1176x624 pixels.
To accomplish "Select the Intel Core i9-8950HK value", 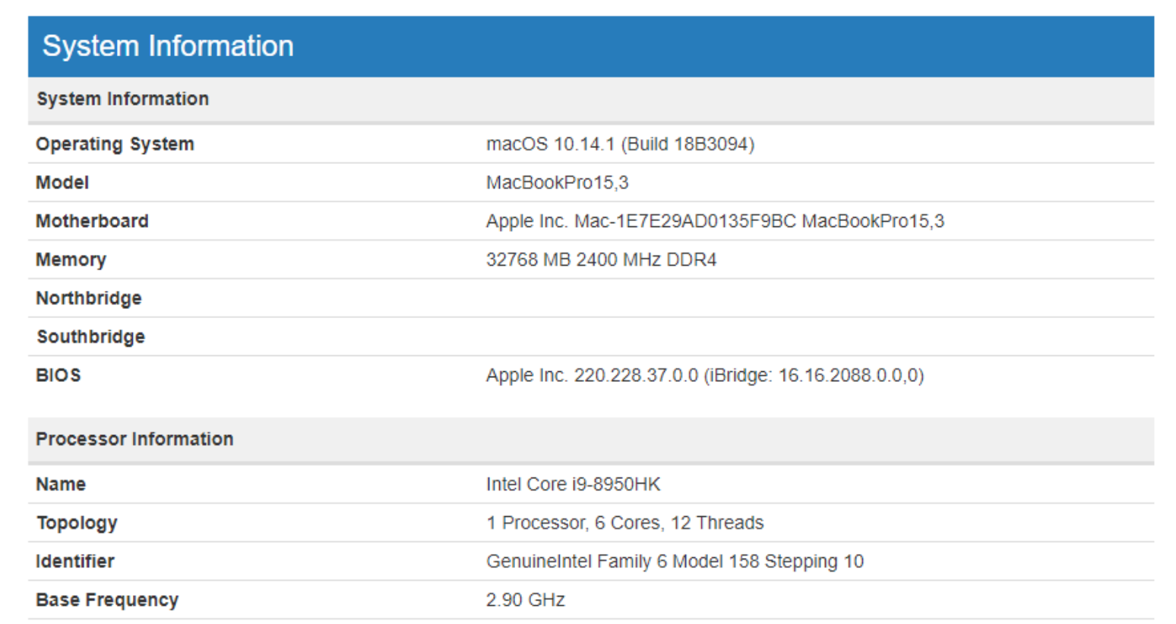I will [574, 484].
